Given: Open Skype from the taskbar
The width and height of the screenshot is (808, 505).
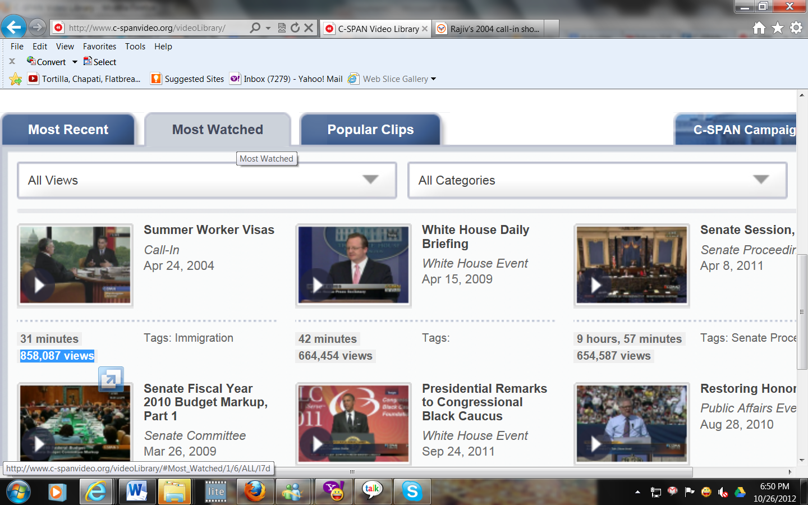Looking at the screenshot, I should 412,492.
